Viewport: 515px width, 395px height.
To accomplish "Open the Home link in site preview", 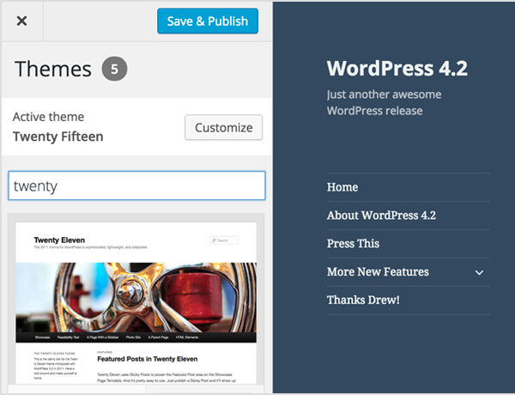I will [342, 187].
